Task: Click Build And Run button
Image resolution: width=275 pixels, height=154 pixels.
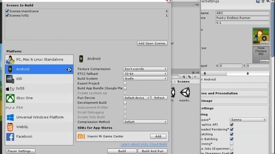Action: coord(153,151)
